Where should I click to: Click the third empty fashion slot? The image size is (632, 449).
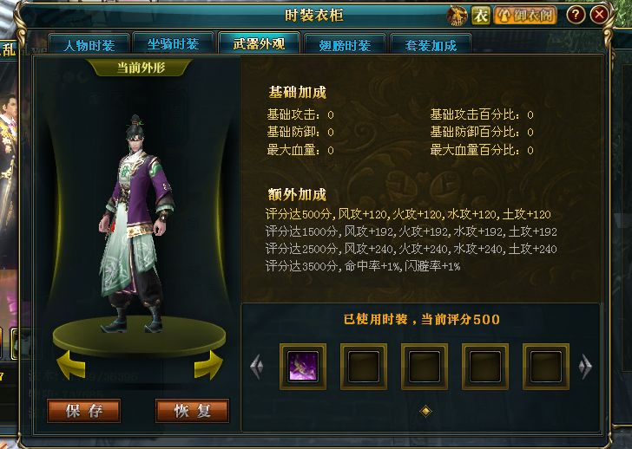click(x=425, y=367)
